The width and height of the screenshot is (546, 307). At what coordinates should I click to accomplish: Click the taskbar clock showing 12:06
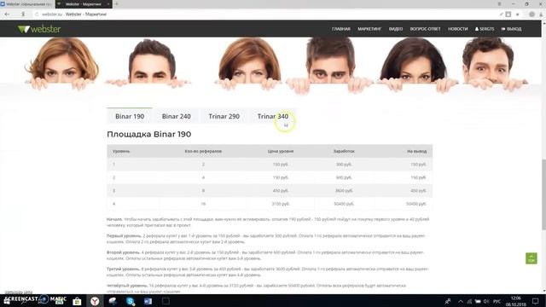click(515, 301)
